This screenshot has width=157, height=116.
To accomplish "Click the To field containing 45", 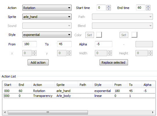I will click(64, 44).
